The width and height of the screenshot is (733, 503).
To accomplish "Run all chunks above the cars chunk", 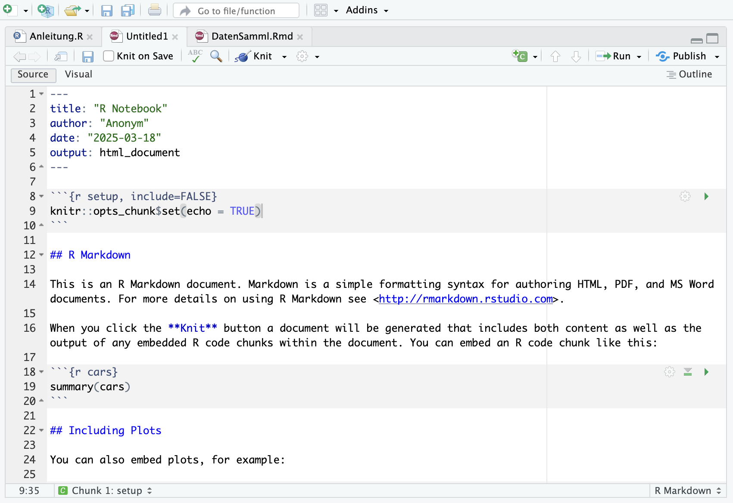I will [x=688, y=372].
